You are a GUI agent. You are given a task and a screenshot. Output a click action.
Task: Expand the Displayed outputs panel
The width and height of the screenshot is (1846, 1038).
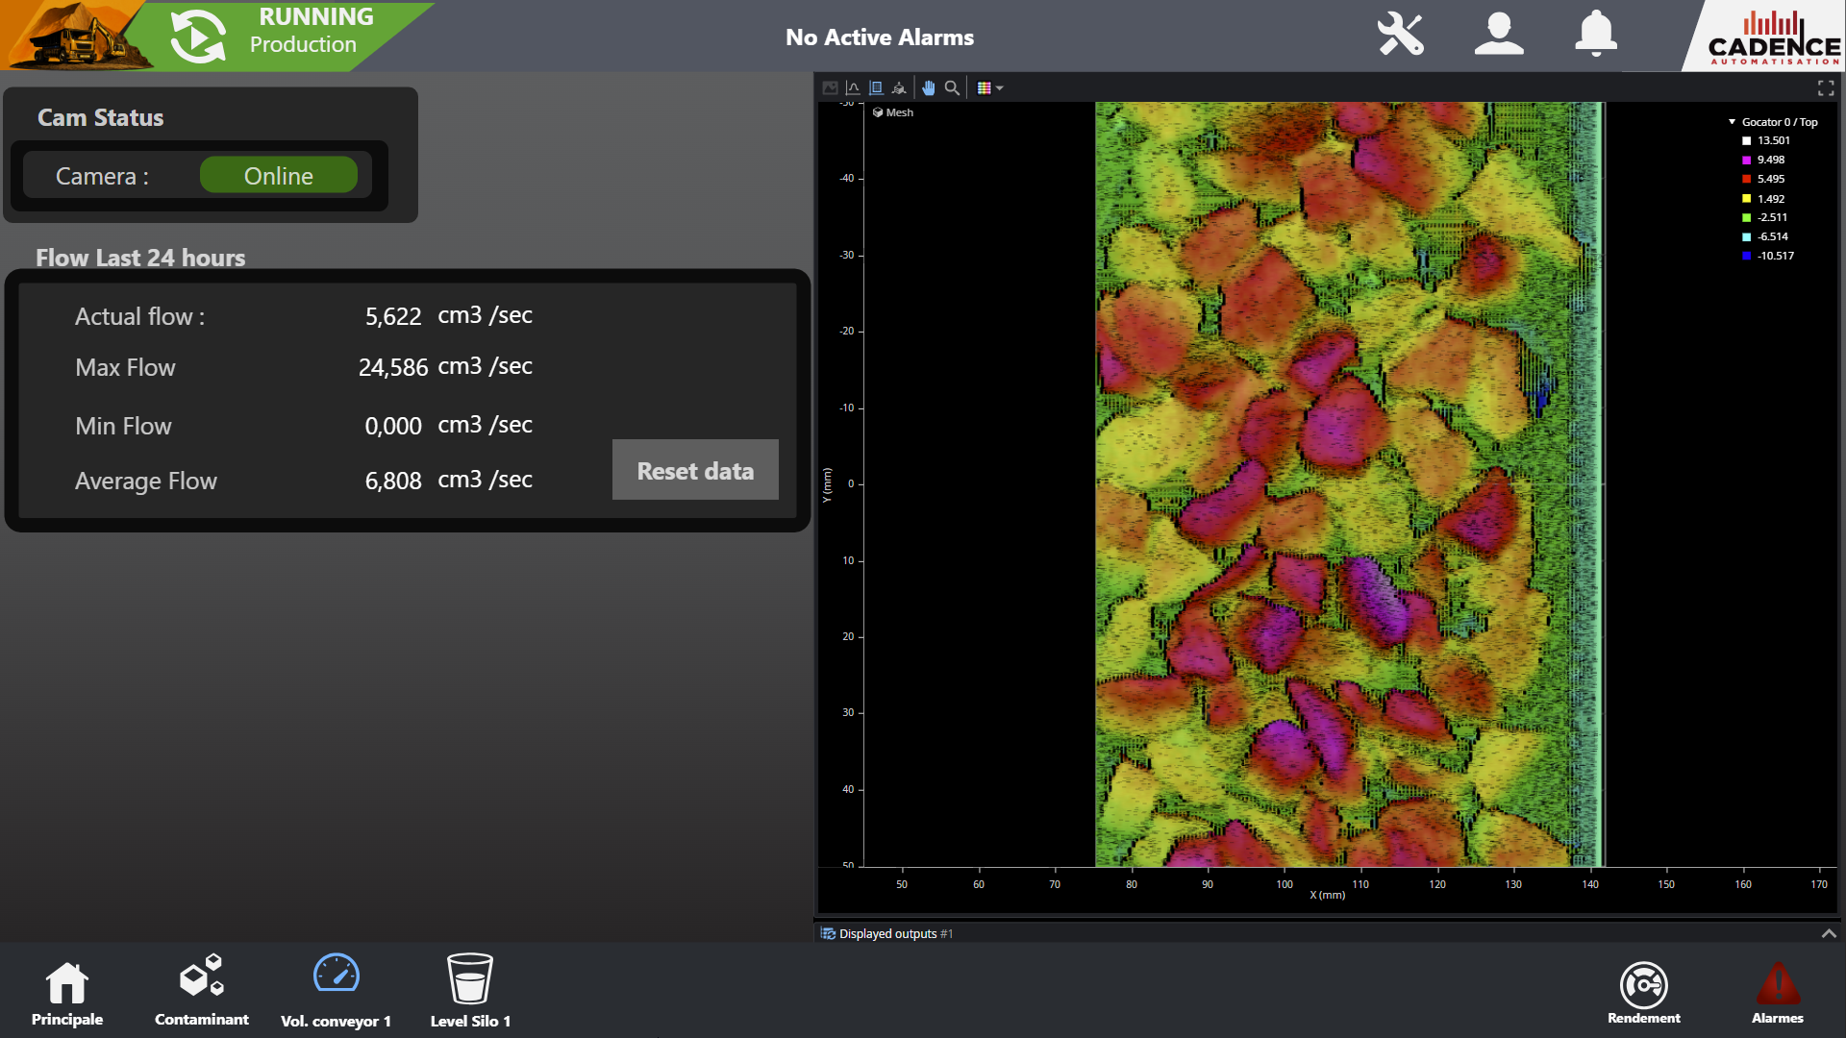(1828, 933)
